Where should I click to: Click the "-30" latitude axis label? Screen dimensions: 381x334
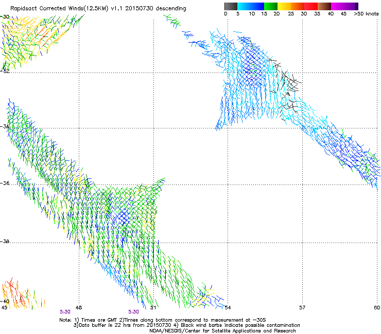pyautogui.click(x=5, y=17)
